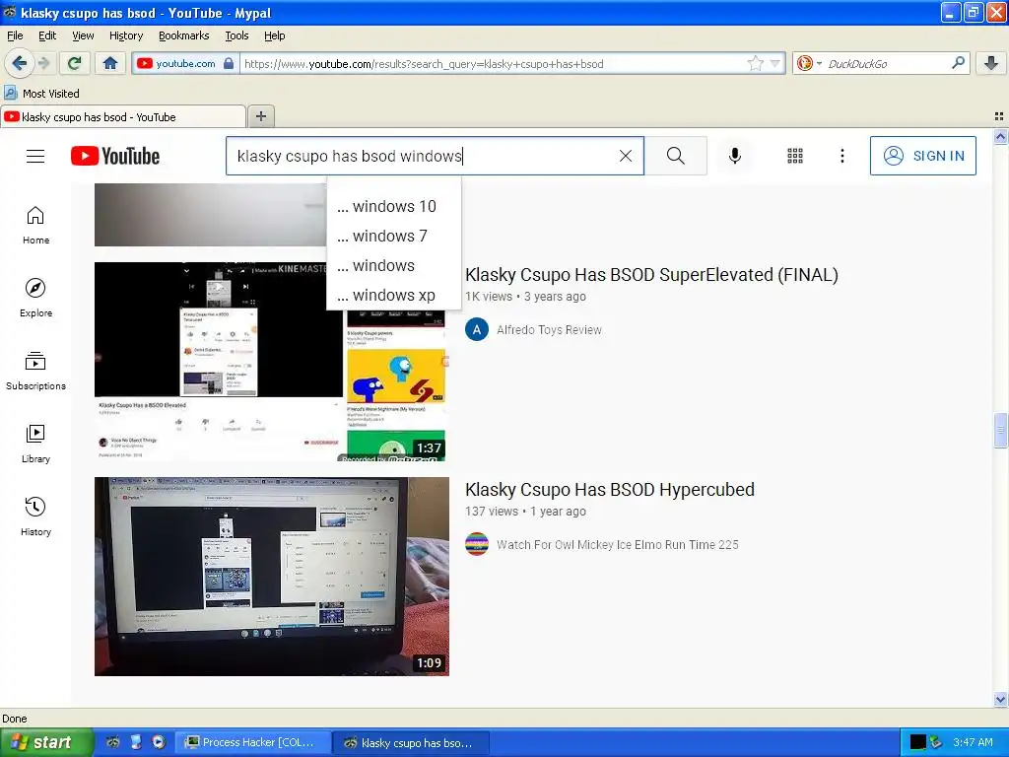Viewport: 1009px width, 757px height.
Task: Toggle the YouTube hamburger guide menu
Action: pos(35,156)
